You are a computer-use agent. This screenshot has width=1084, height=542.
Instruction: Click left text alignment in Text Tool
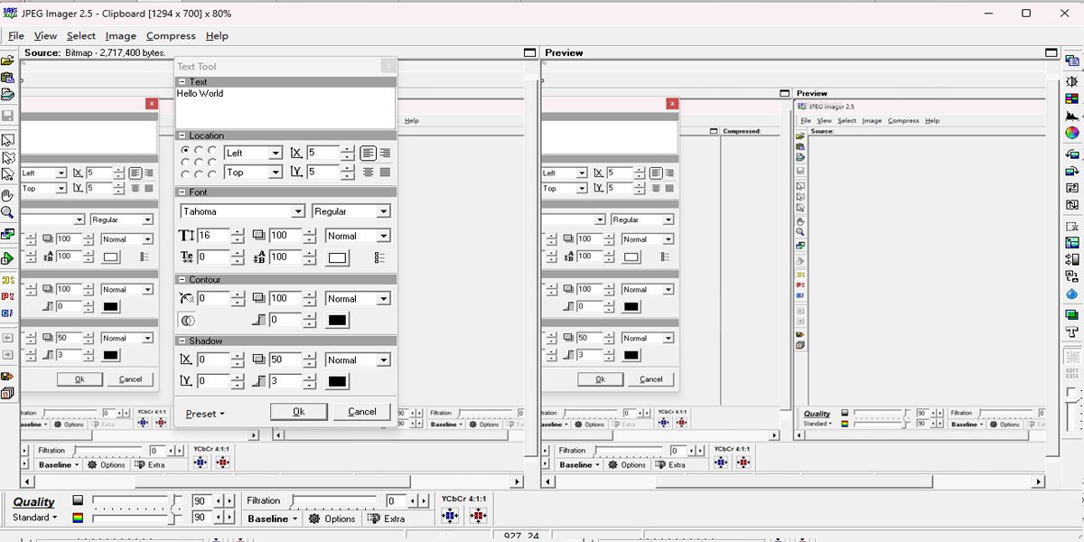(368, 153)
